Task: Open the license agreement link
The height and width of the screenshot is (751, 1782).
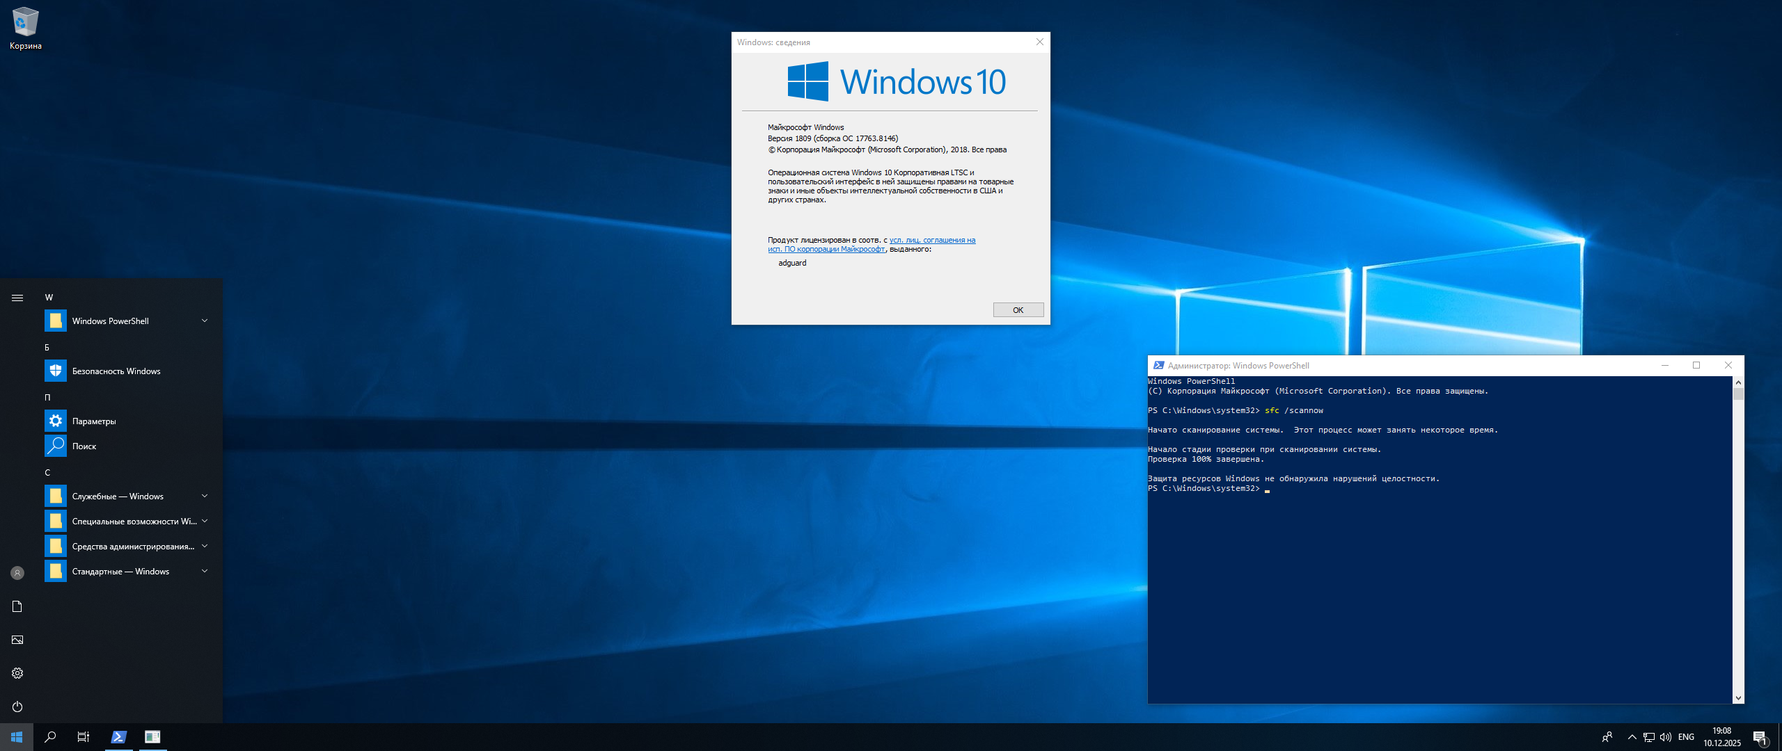Action: [932, 241]
